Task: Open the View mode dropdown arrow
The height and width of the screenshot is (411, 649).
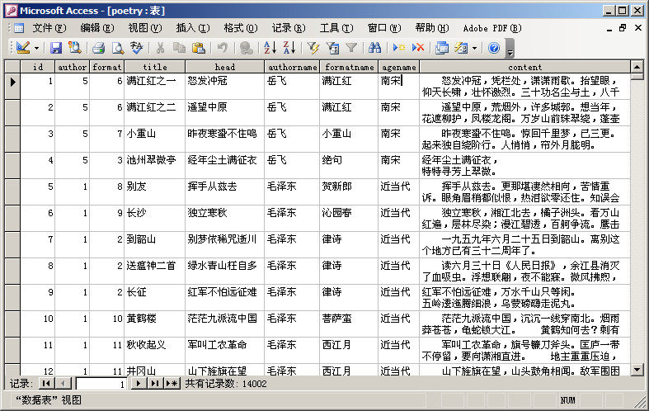Action: 36,48
